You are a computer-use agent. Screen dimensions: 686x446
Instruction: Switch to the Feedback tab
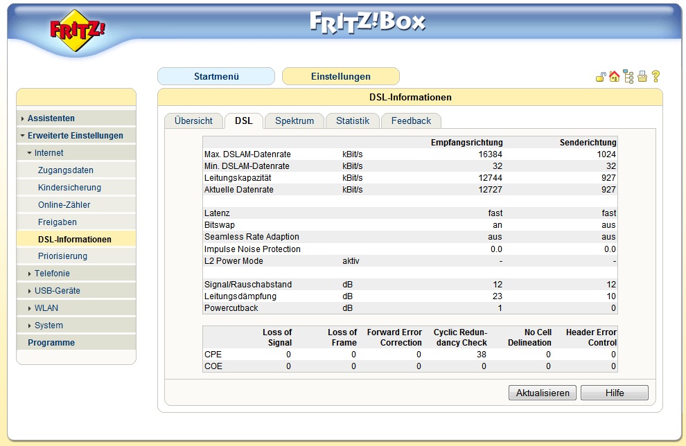click(x=411, y=121)
